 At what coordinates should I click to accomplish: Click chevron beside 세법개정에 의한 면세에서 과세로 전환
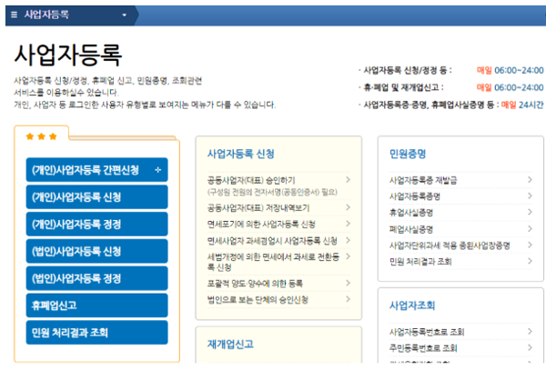click(x=348, y=256)
